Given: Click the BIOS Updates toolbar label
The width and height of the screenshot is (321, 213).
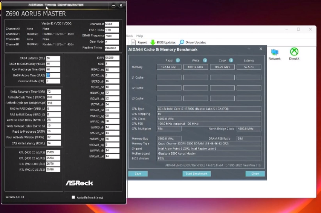Looking at the screenshot, I should click(x=166, y=42).
